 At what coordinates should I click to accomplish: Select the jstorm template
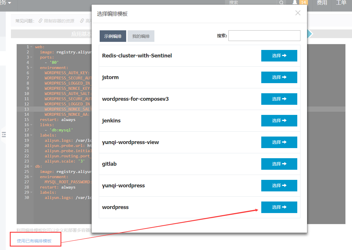pos(279,77)
